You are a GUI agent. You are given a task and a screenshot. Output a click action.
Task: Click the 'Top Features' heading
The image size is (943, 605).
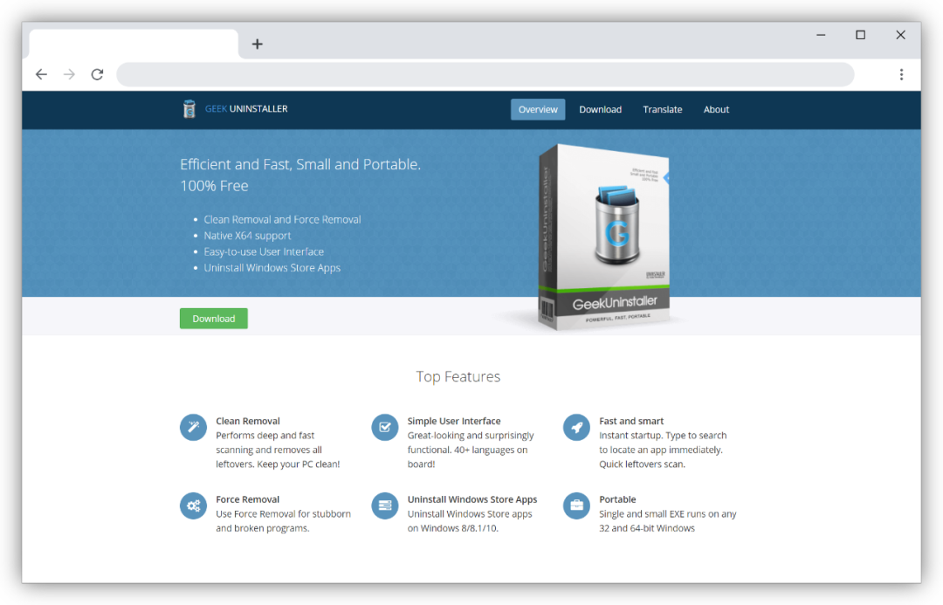click(x=458, y=376)
